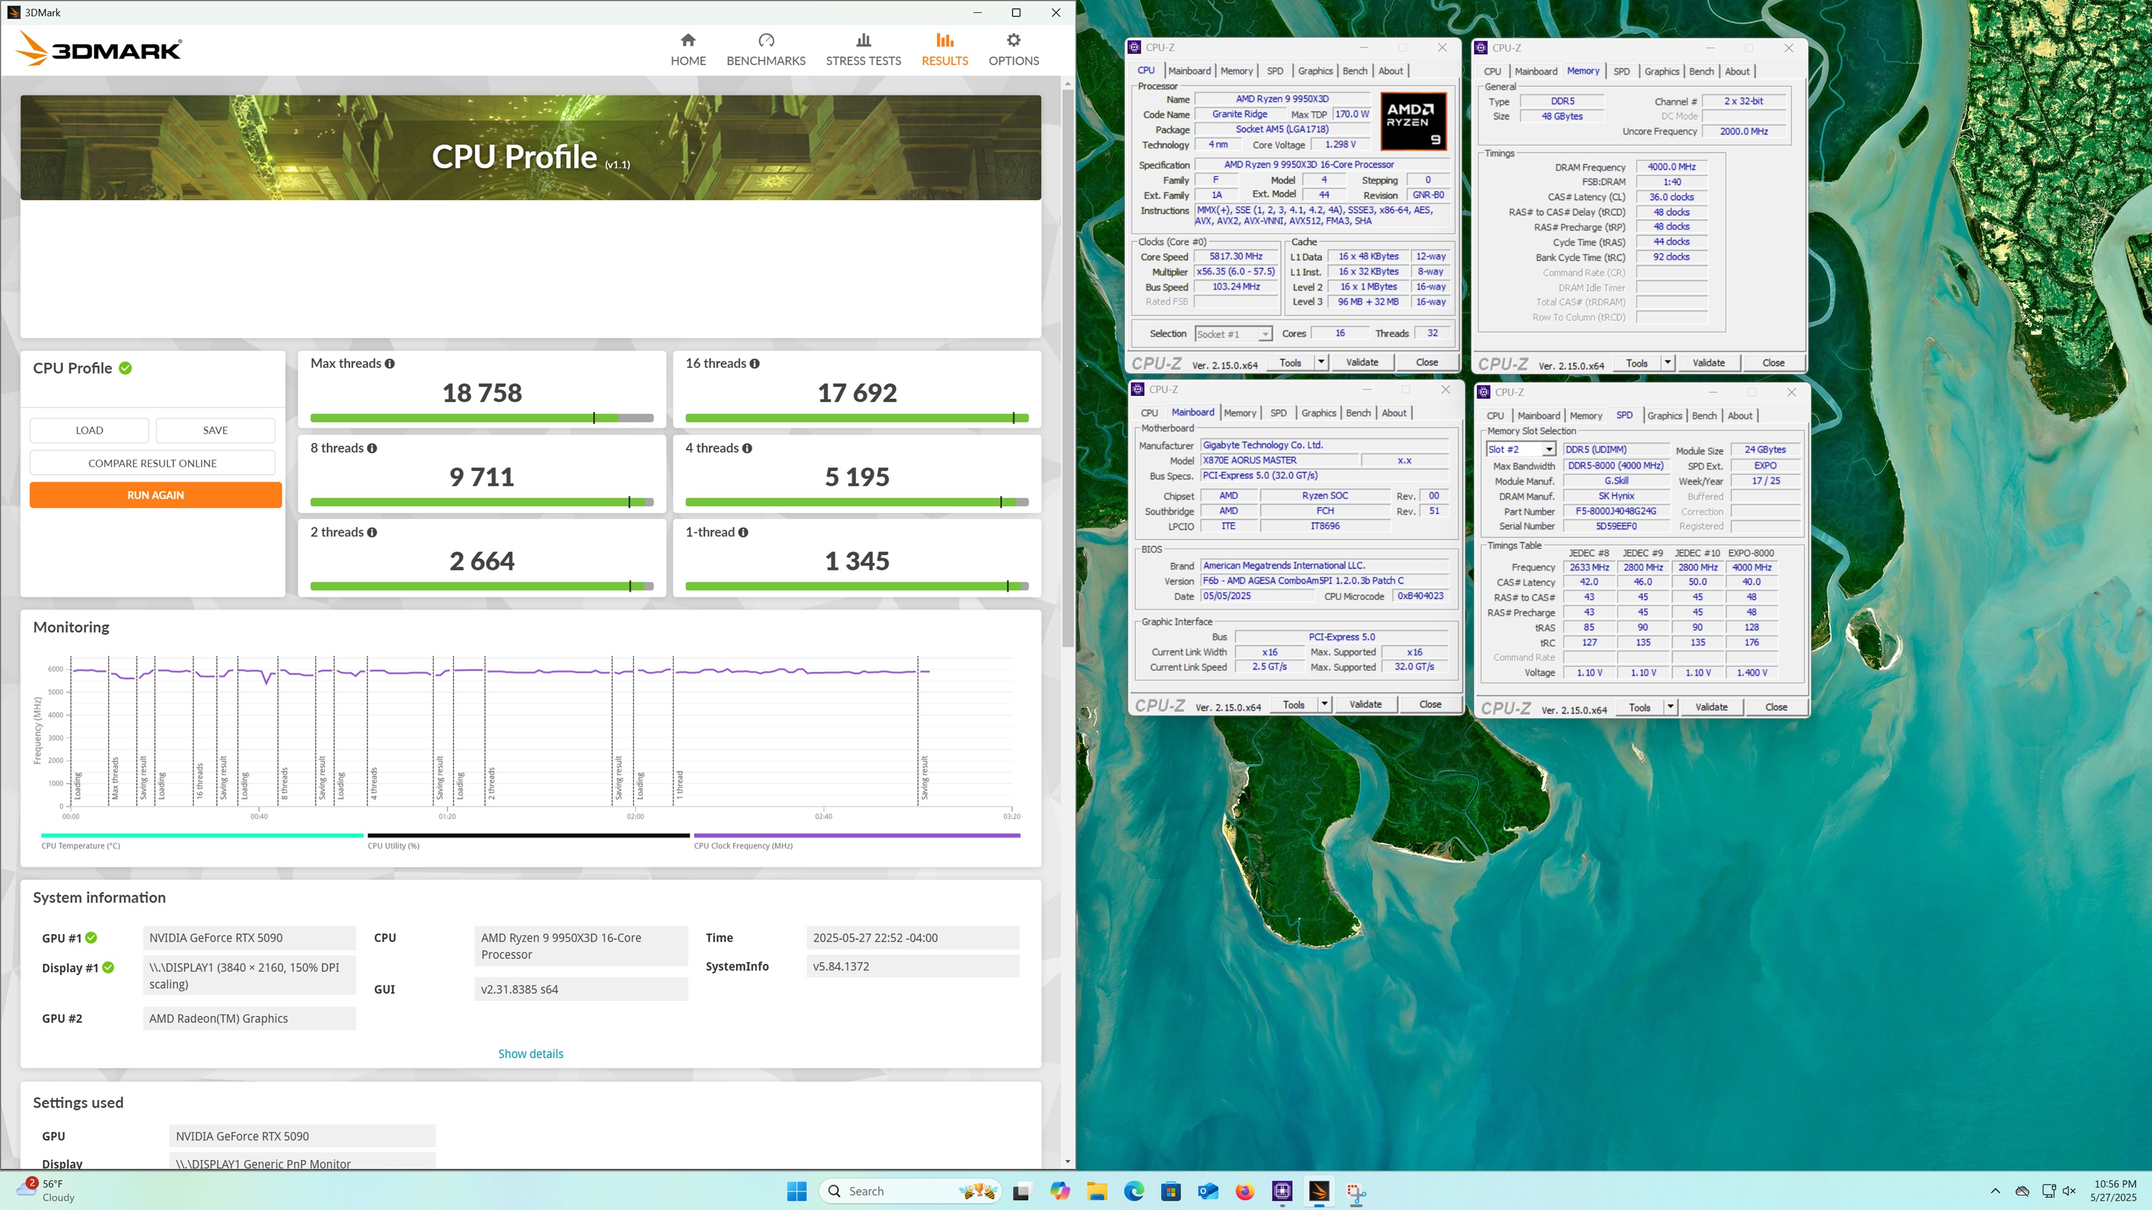Open the Socket #1 selection dropdown in CPU-Z

1233,334
